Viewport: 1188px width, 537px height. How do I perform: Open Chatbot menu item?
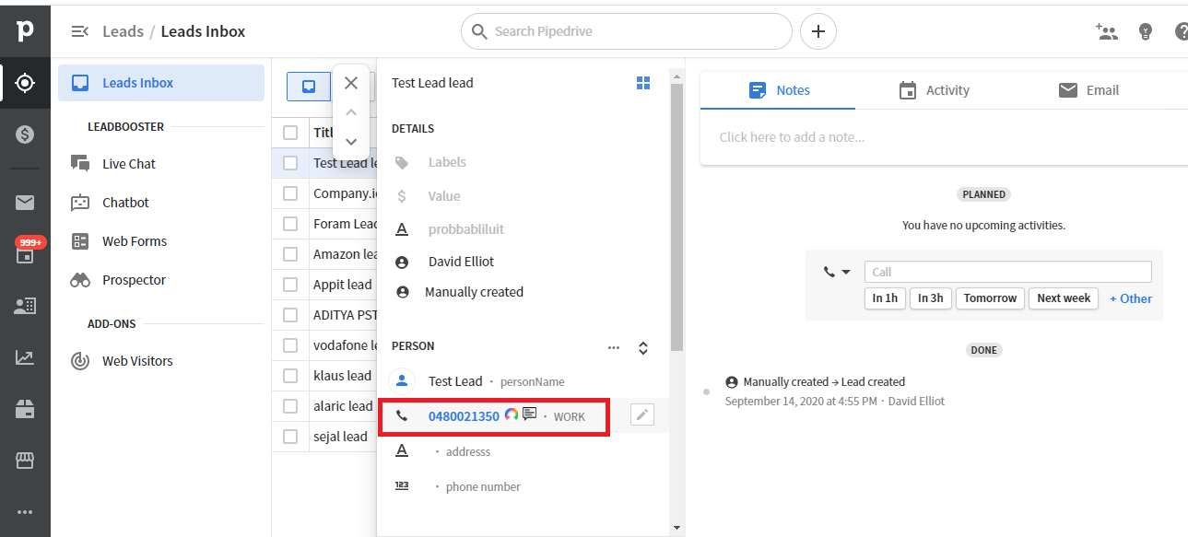click(x=125, y=203)
